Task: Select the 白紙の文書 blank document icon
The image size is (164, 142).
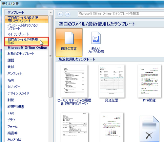Action: (69, 42)
